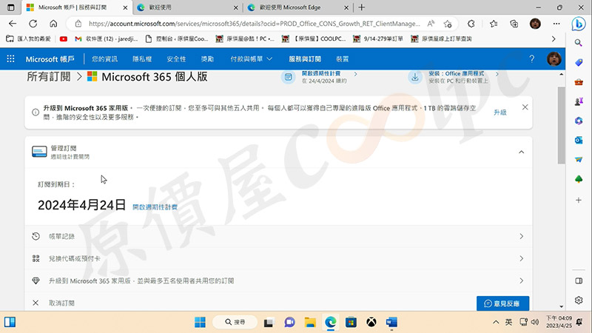Open the Extensions puzzle icon
Viewport: 592px width, 333px height.
click(x=471, y=24)
